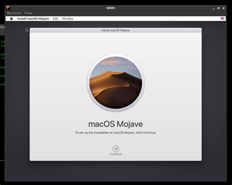
Task: Click the US flag input source icon
Action: tap(222, 19)
